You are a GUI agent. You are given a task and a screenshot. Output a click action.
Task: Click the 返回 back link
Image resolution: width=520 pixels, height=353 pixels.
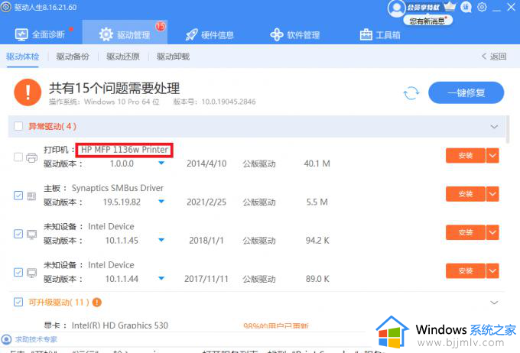[494, 57]
